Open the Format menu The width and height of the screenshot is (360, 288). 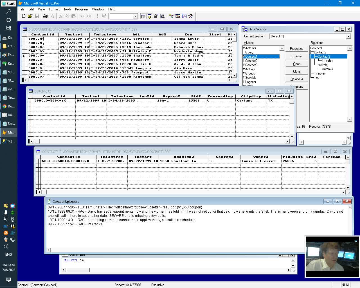click(54, 9)
